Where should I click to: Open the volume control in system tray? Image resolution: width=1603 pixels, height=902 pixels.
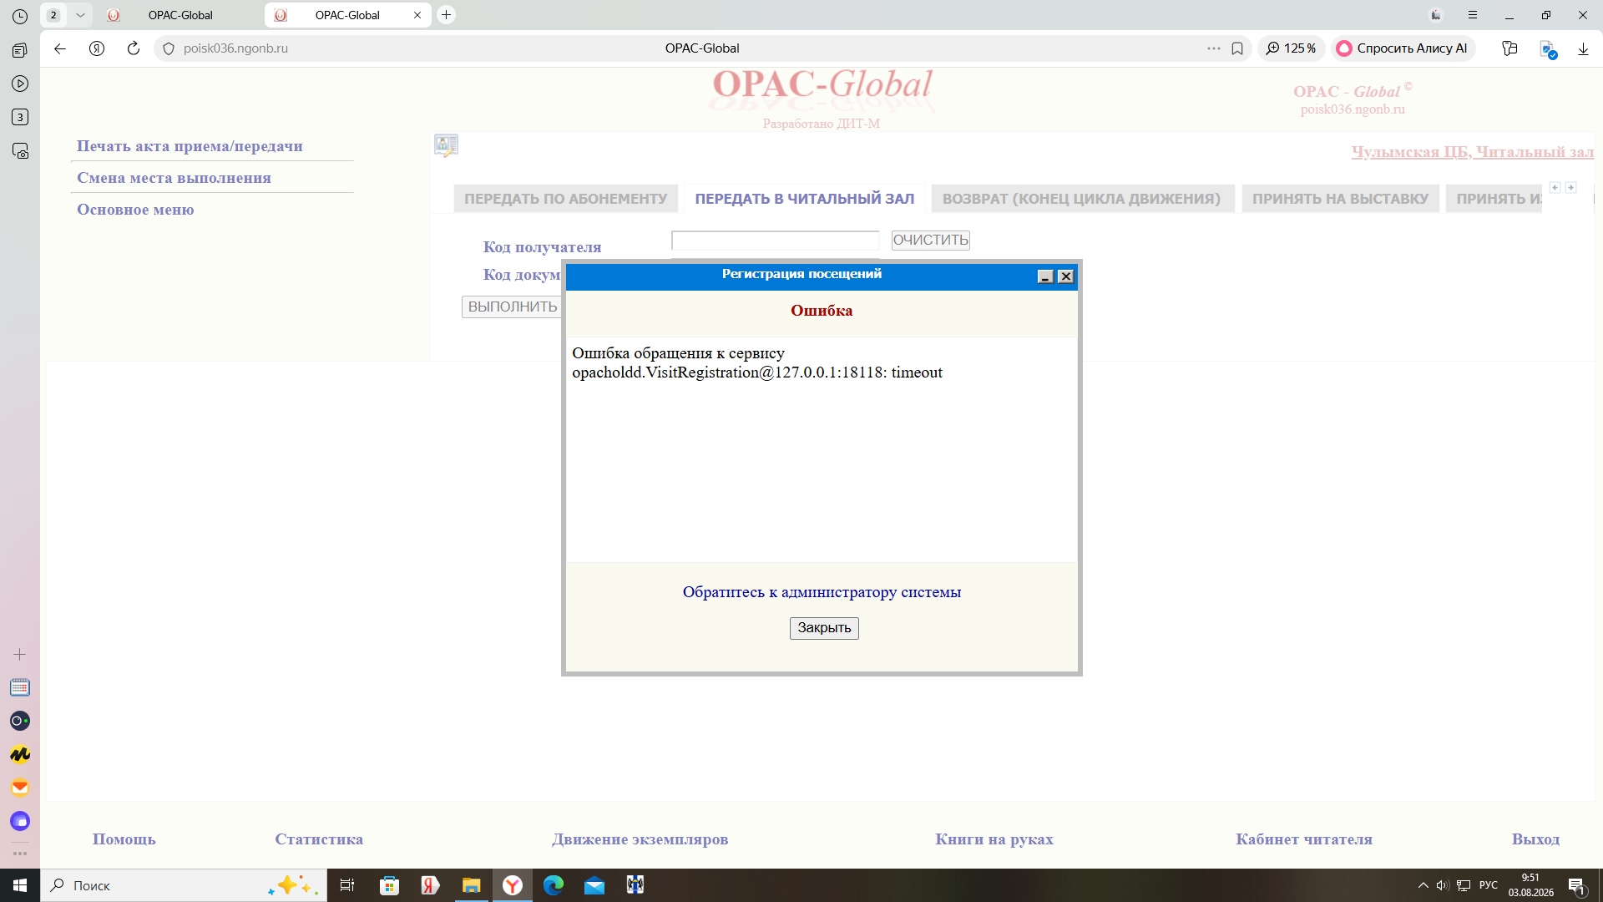pyautogui.click(x=1443, y=885)
